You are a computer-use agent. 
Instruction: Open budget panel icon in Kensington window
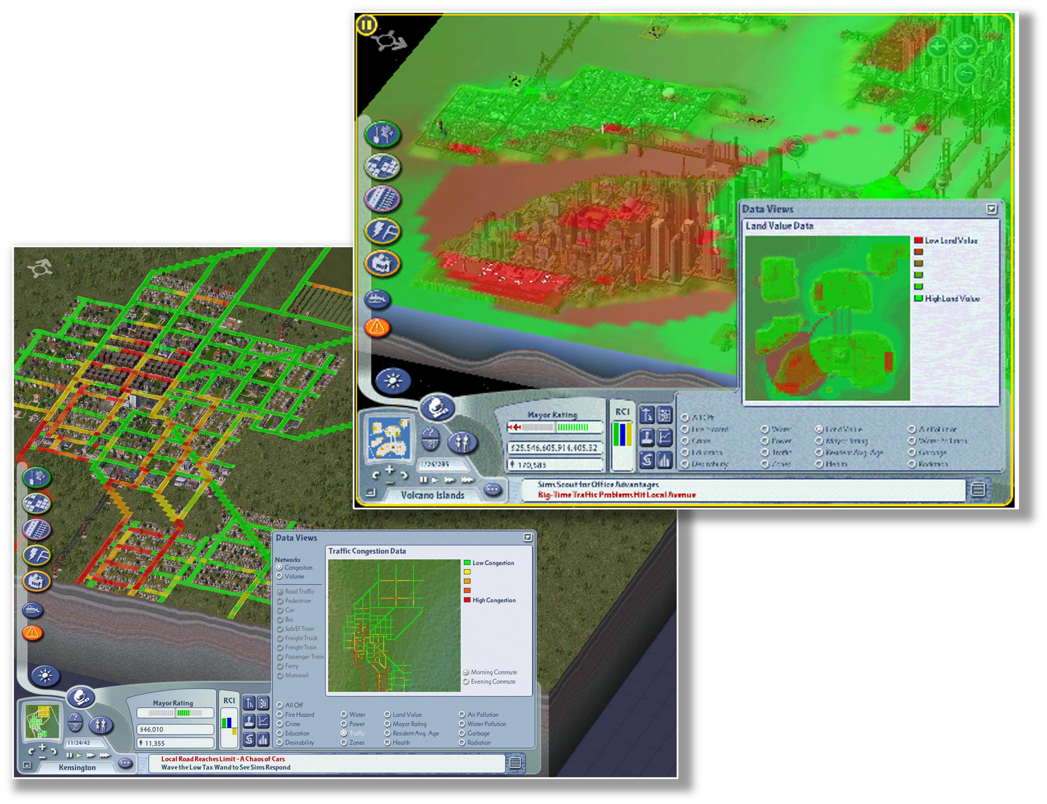249,739
